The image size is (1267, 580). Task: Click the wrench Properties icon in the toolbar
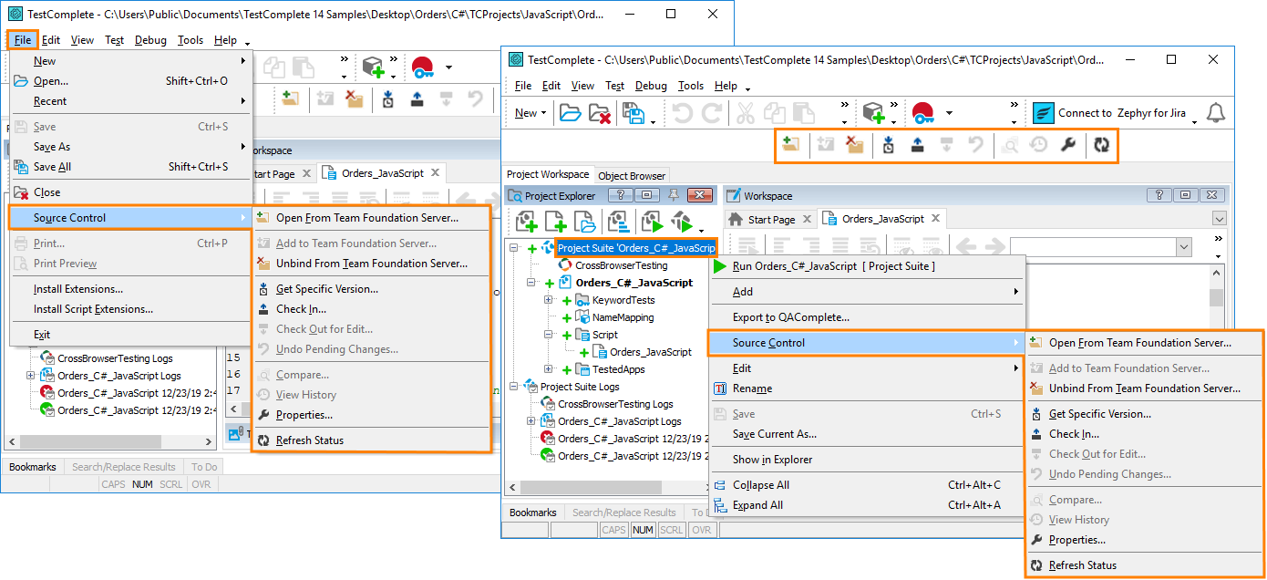click(x=1068, y=145)
